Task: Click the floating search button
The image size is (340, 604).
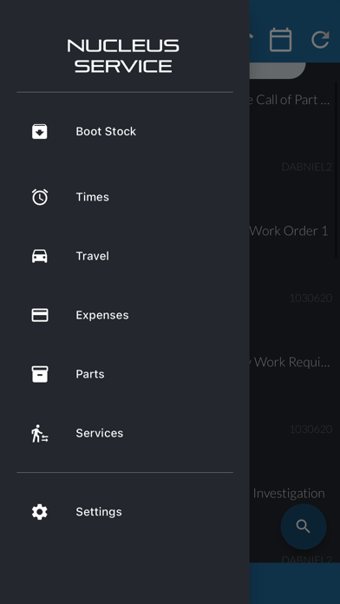Action: tap(304, 526)
